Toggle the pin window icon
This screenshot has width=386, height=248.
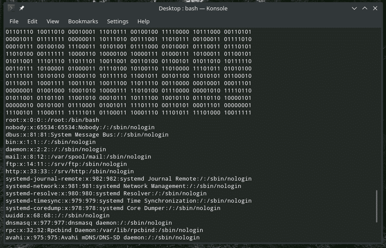click(22, 8)
